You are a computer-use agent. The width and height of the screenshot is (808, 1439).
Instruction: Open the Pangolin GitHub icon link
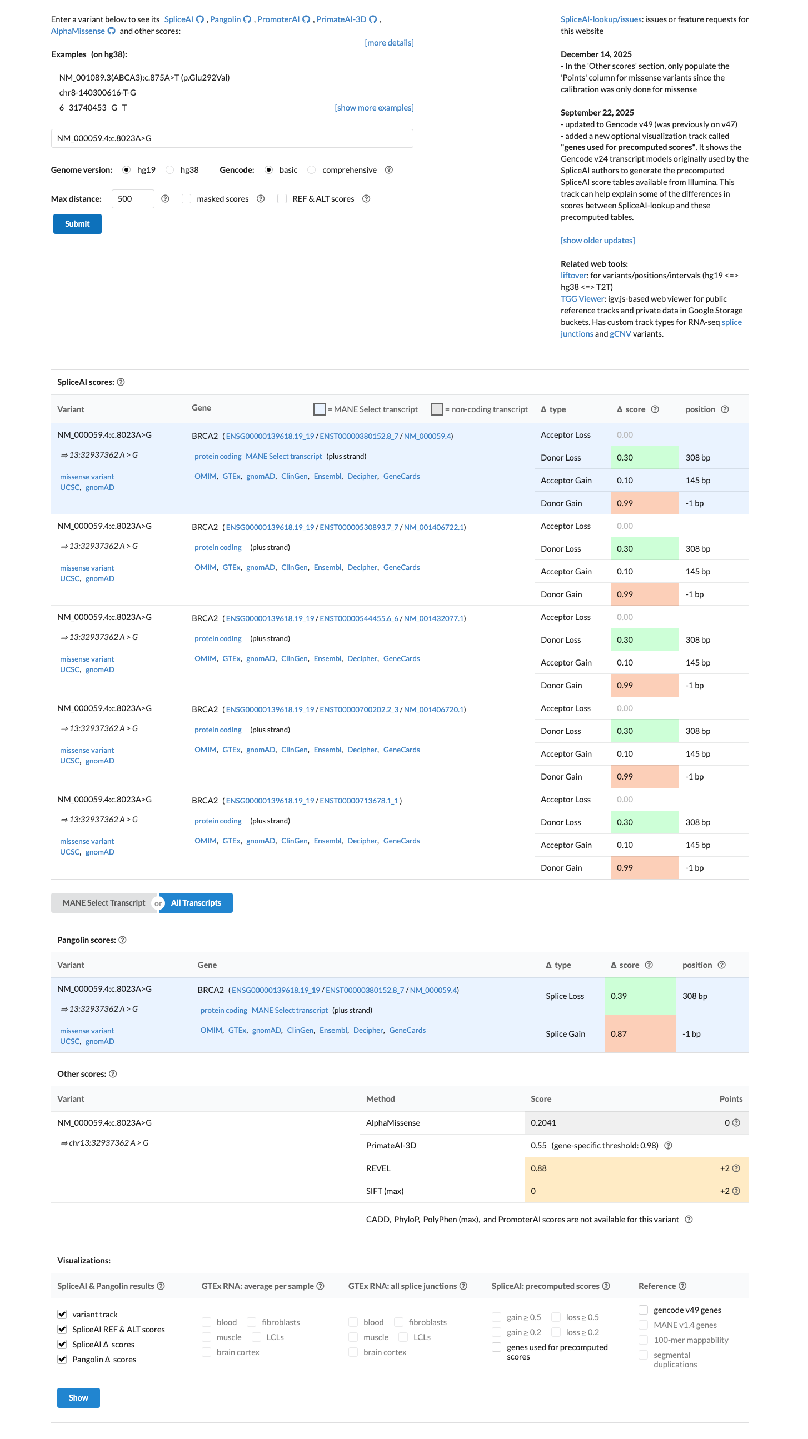[247, 19]
